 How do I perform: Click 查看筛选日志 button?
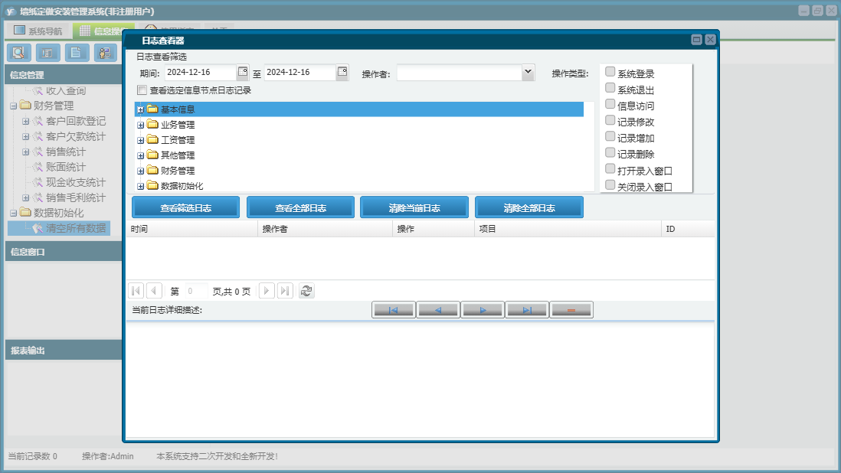pos(185,208)
